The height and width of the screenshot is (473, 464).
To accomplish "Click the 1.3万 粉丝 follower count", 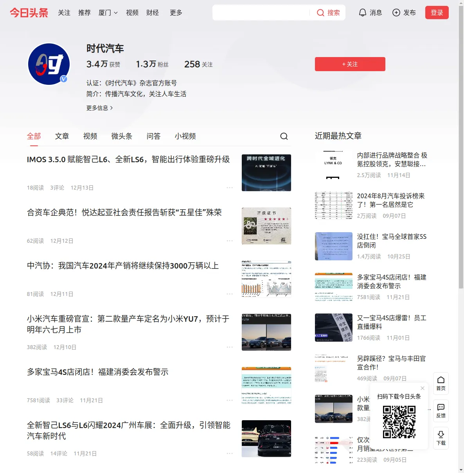I will pos(152,64).
